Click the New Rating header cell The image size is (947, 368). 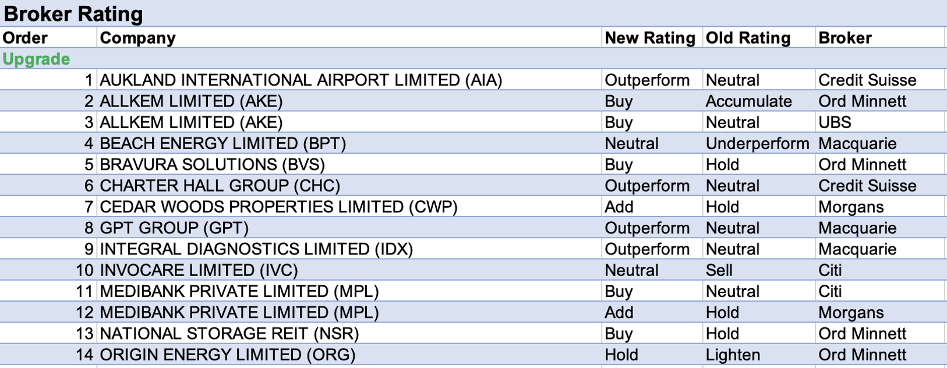(650, 38)
